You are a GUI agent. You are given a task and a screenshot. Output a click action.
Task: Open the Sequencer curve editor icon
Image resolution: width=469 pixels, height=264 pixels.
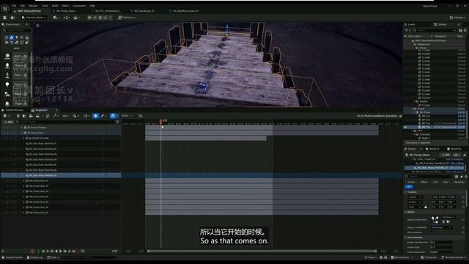point(141,116)
